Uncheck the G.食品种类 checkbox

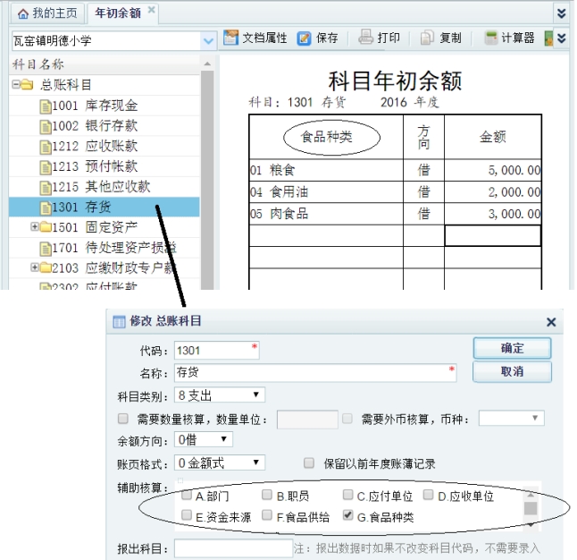pyautogui.click(x=347, y=515)
